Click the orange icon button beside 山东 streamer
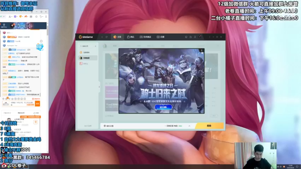Screen dimensions: 301x169 (x=35, y=122)
